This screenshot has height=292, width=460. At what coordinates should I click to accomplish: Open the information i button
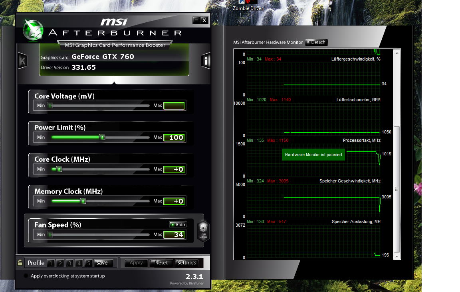click(x=206, y=61)
